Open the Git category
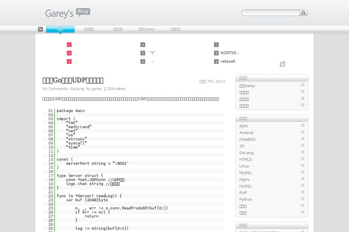The height and width of the screenshot is (232, 349). (x=242, y=146)
